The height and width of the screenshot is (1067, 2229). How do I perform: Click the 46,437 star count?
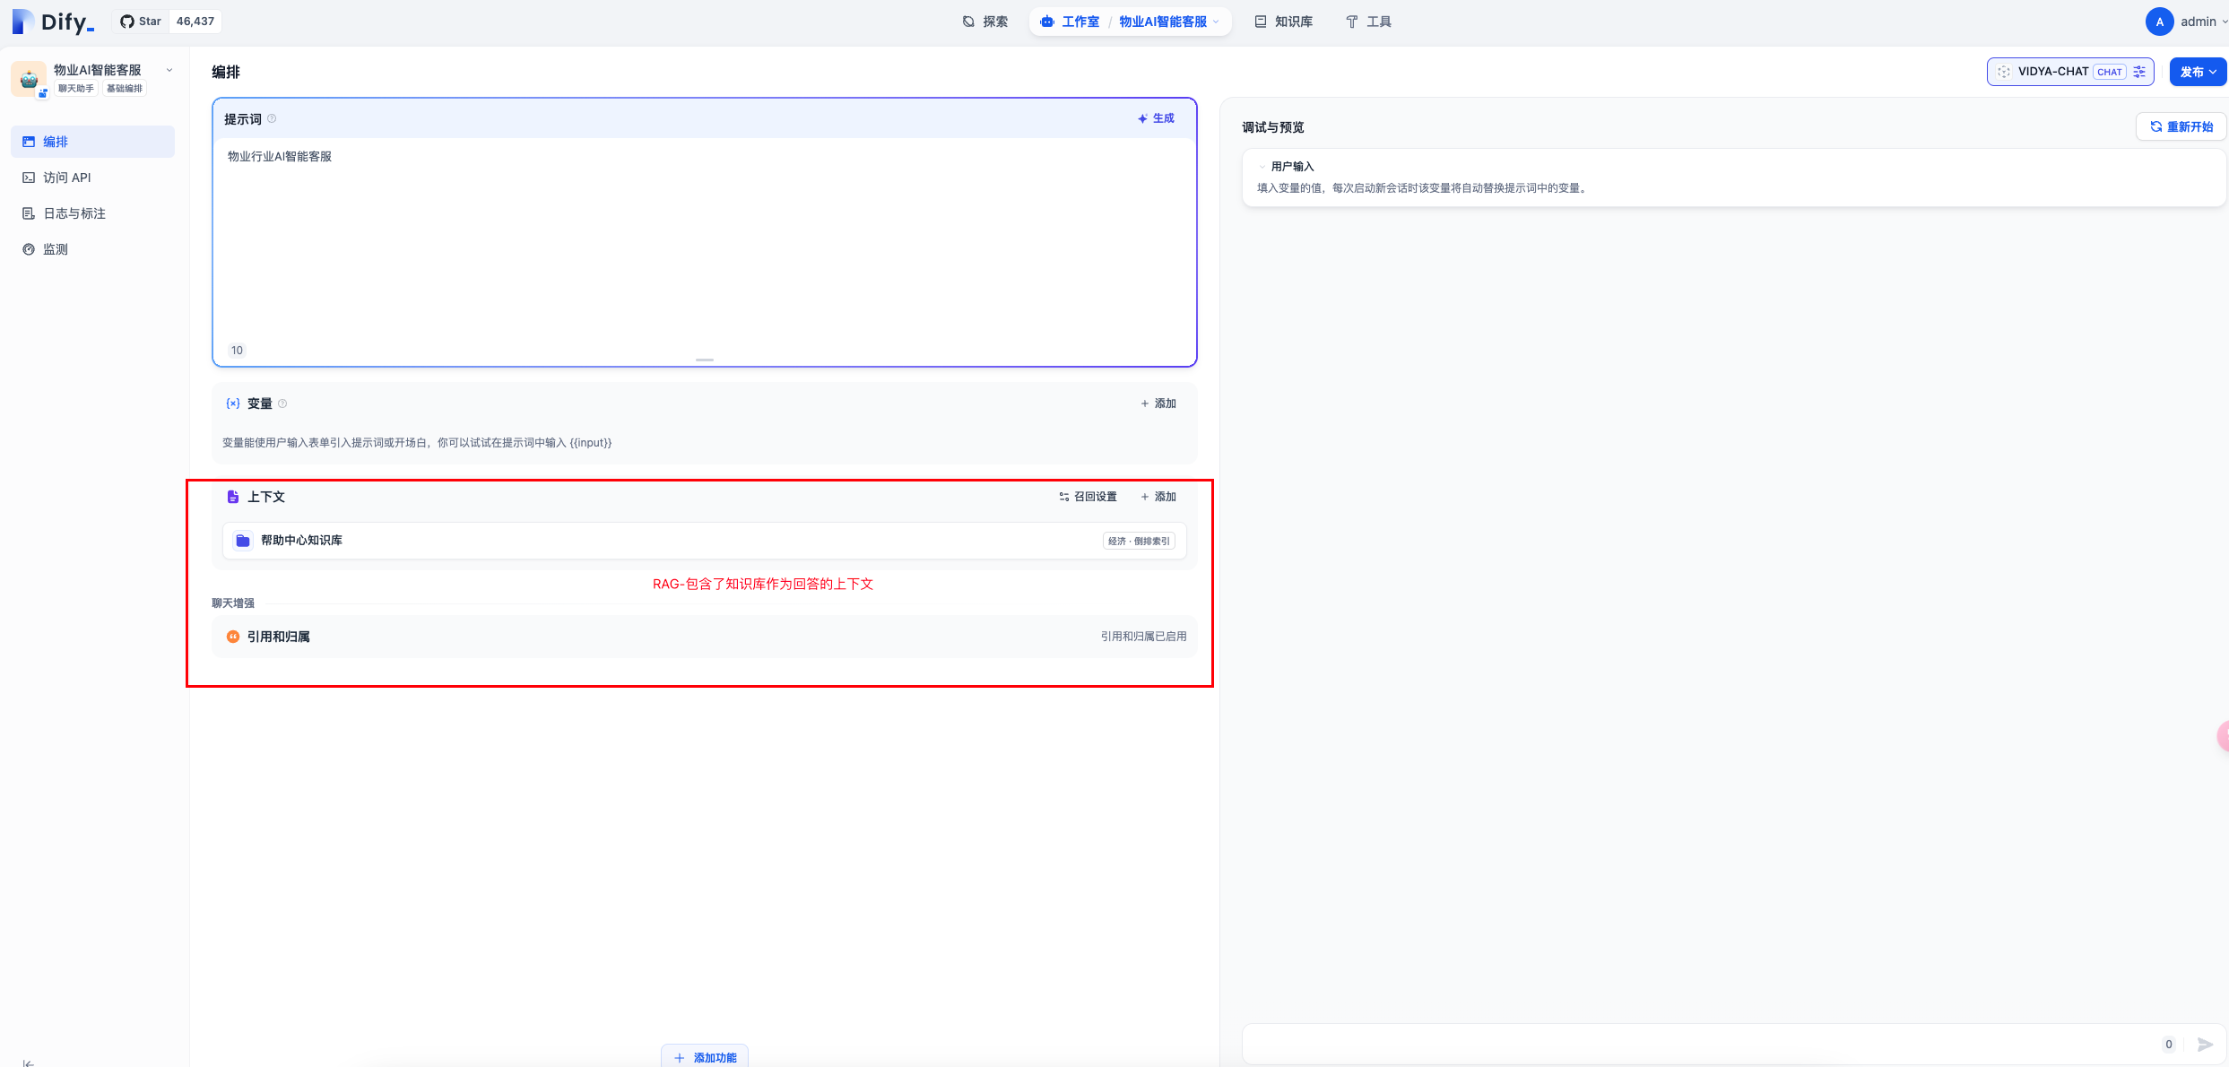coord(195,22)
